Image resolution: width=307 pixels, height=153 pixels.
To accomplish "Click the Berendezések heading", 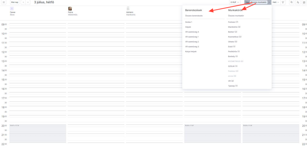I will click(194, 10).
